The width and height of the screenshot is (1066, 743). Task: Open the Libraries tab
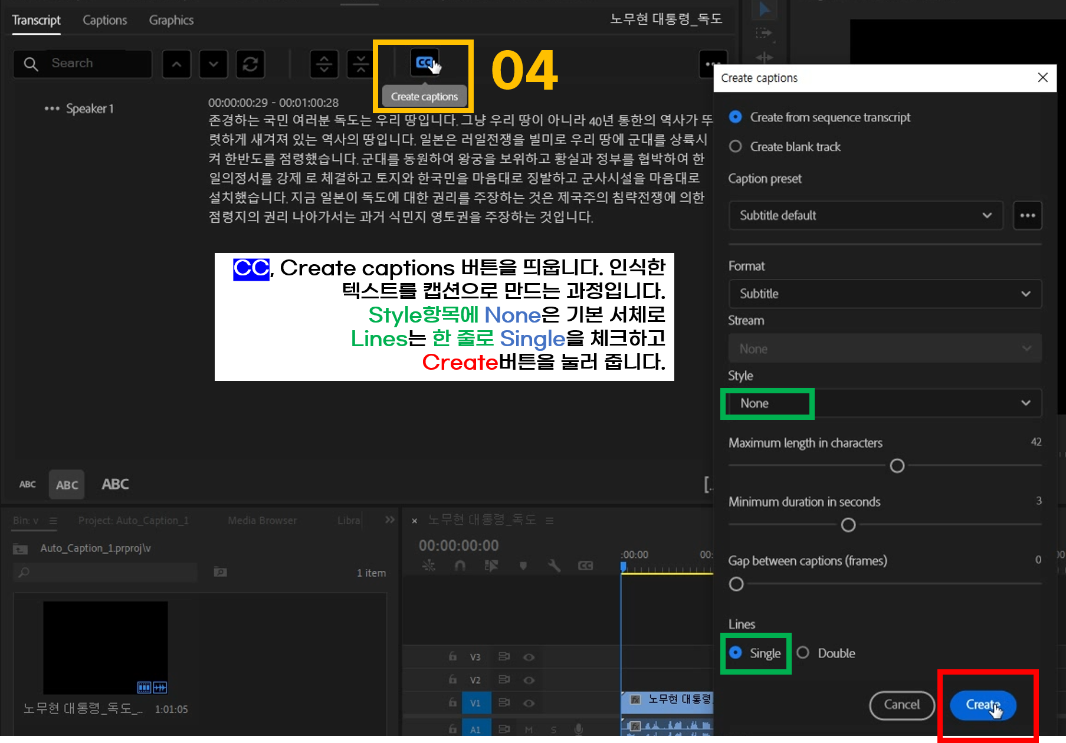pyautogui.click(x=349, y=521)
